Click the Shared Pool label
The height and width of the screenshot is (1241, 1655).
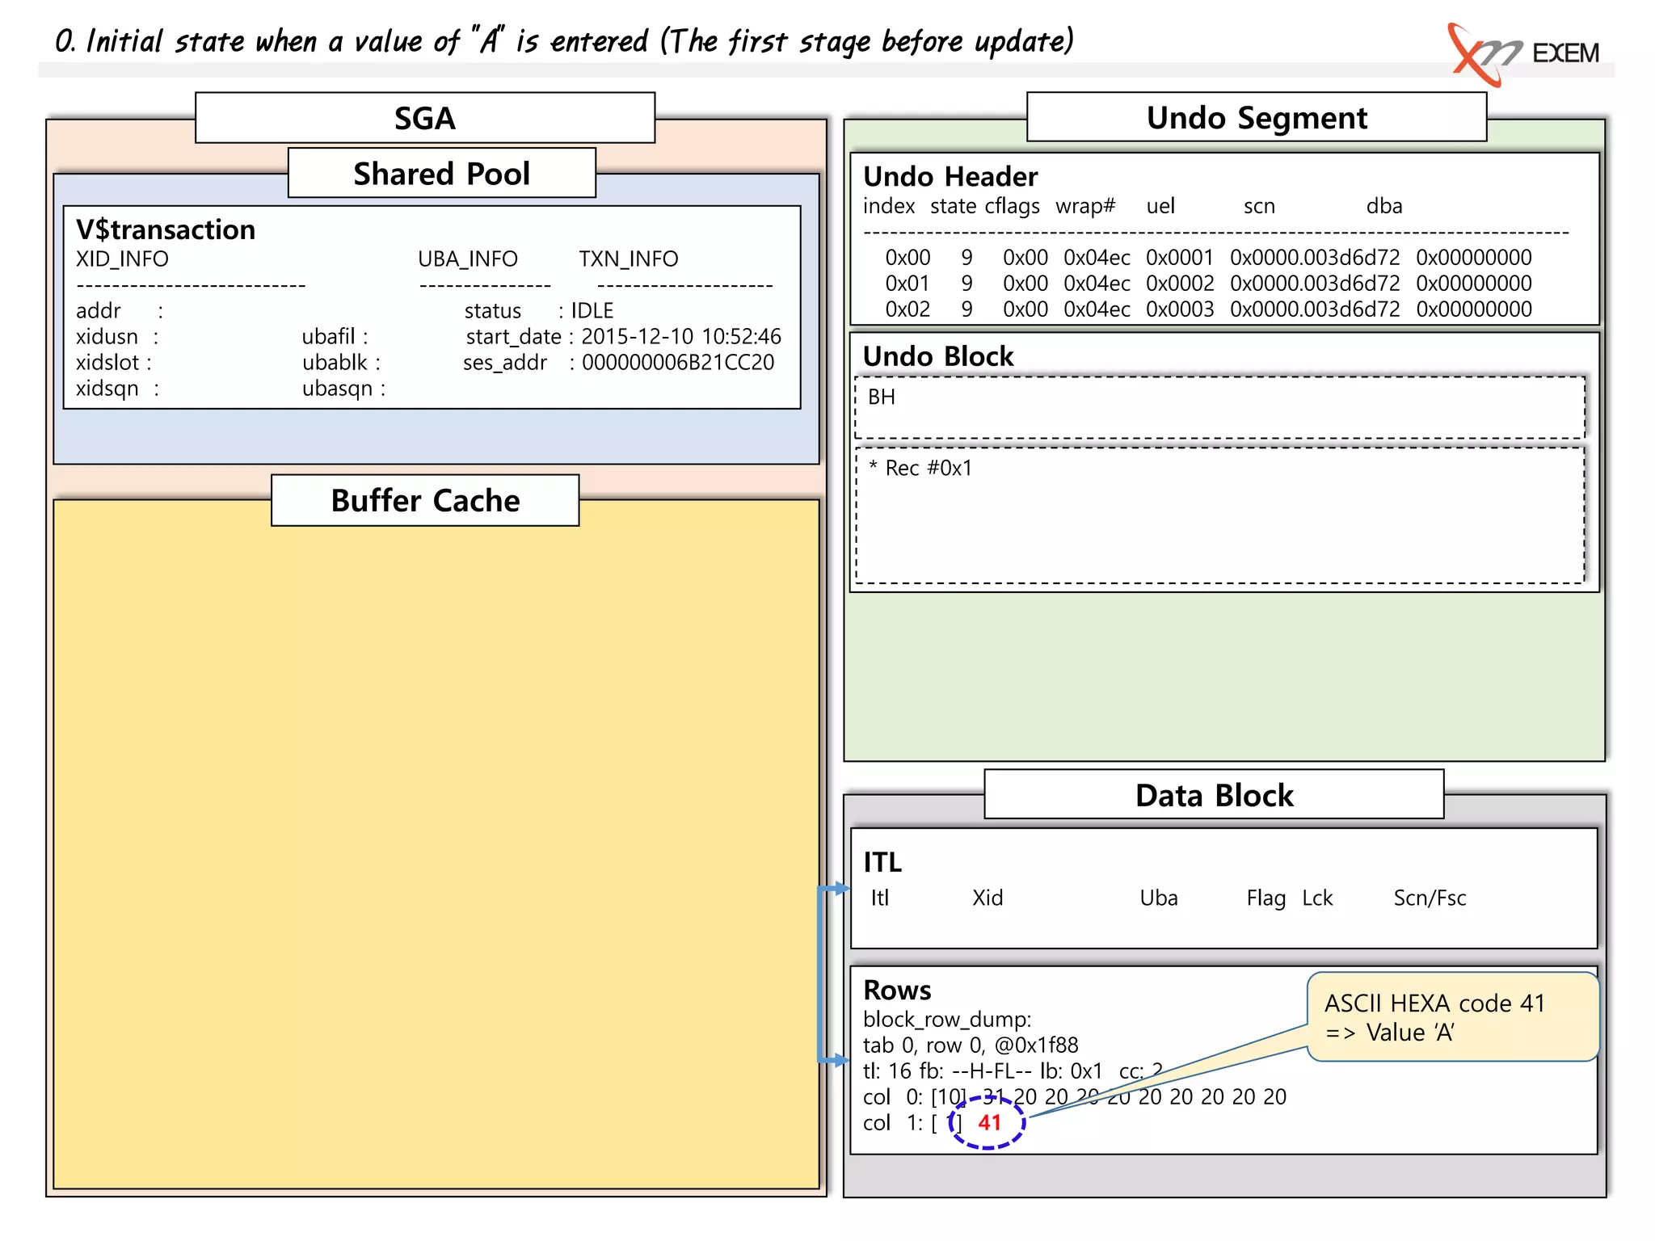(x=442, y=173)
